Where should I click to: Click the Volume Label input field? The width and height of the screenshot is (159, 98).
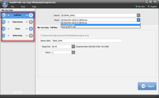[87, 41]
